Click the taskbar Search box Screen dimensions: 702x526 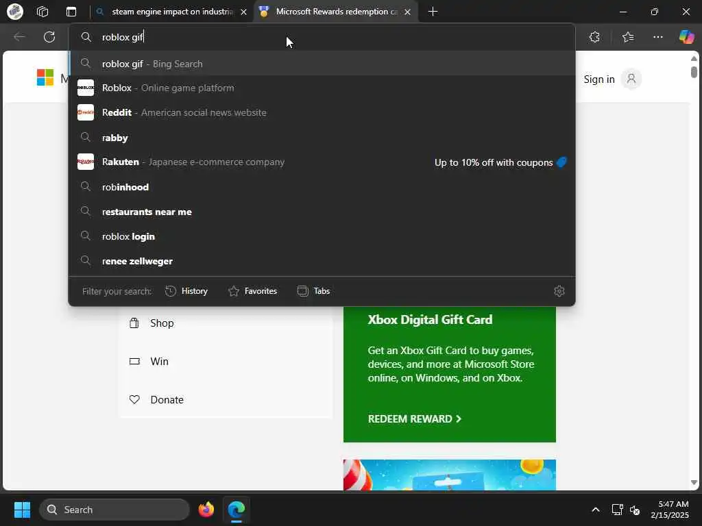[x=114, y=510]
